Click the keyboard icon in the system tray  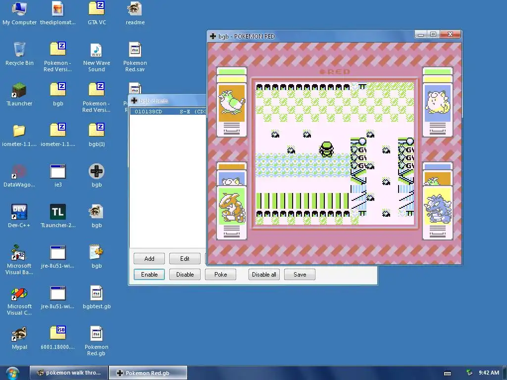448,373
